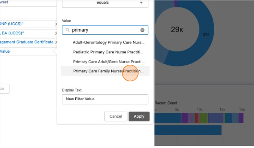
Task: Expand the BA (UCCS) filter value chevron
Action: pyautogui.click(x=56, y=33)
